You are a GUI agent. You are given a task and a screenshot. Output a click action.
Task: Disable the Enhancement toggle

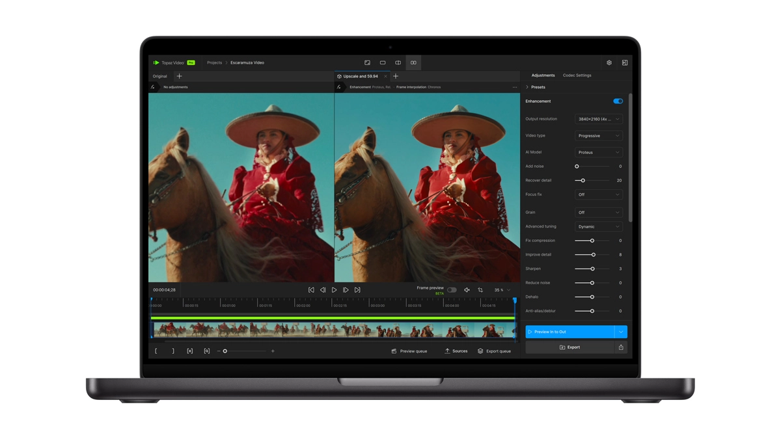coord(618,101)
